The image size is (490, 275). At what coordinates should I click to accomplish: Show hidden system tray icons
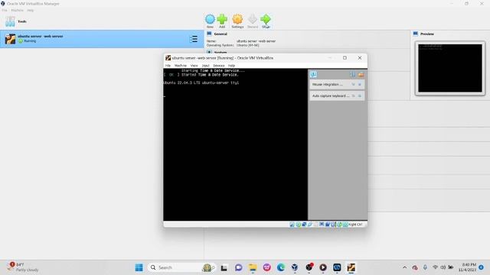pyautogui.click(x=405, y=267)
